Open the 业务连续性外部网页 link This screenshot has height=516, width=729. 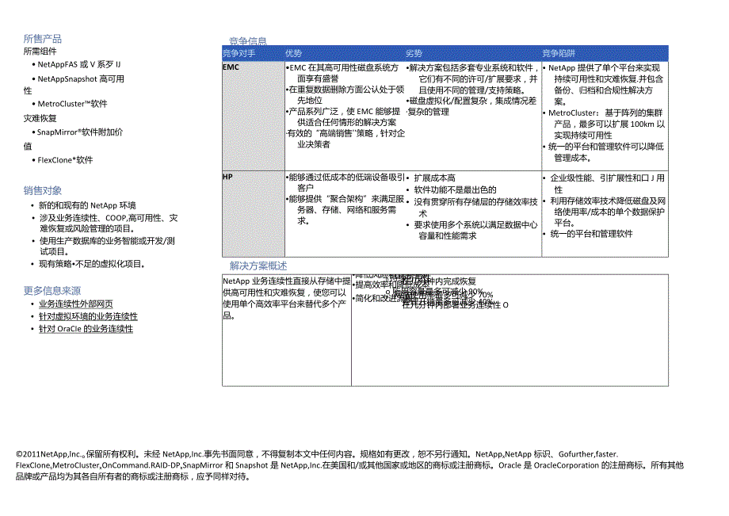[x=76, y=304]
